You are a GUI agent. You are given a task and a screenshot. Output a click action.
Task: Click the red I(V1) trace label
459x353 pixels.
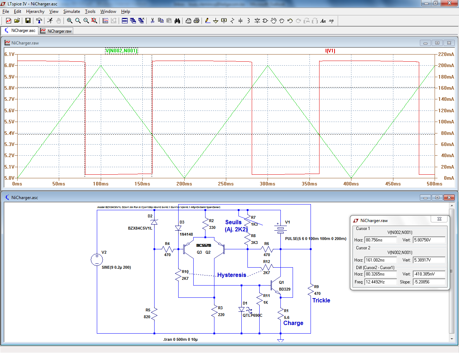330,51
